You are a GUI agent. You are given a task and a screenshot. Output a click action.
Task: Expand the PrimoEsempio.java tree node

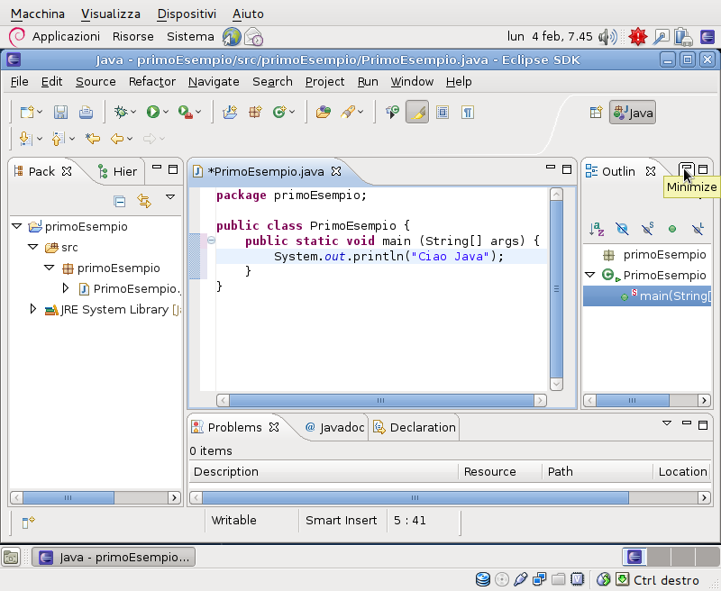point(65,288)
